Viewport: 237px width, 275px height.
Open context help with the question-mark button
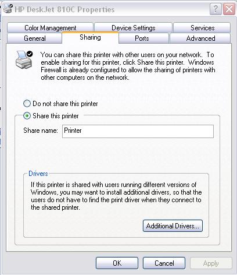(x=216, y=9)
